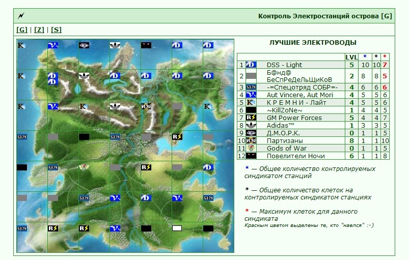Click the Партизаны name in the table
Image resolution: width=409 pixels, height=260 pixels.
285,140
